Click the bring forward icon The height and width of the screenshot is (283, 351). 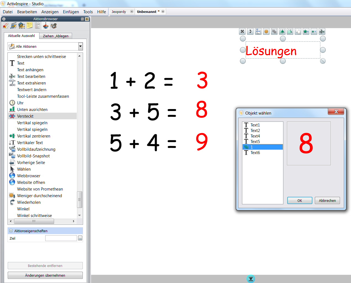point(282,31)
